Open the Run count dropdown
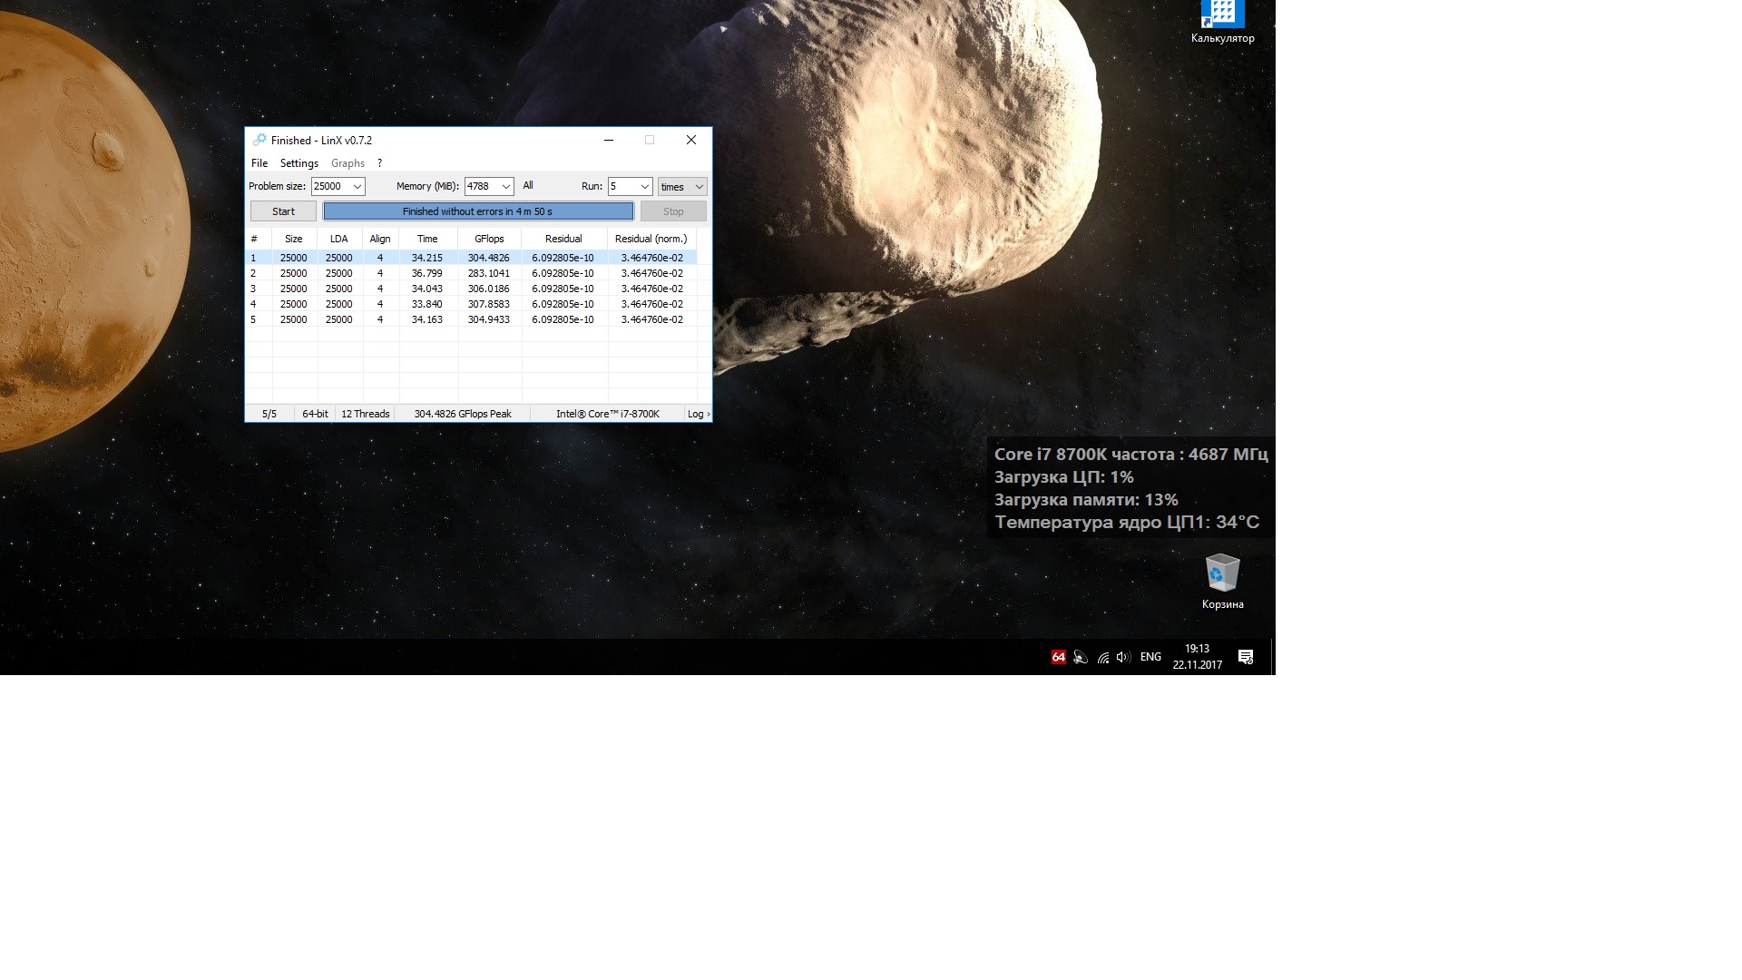The width and height of the screenshot is (1742, 980). (x=644, y=186)
